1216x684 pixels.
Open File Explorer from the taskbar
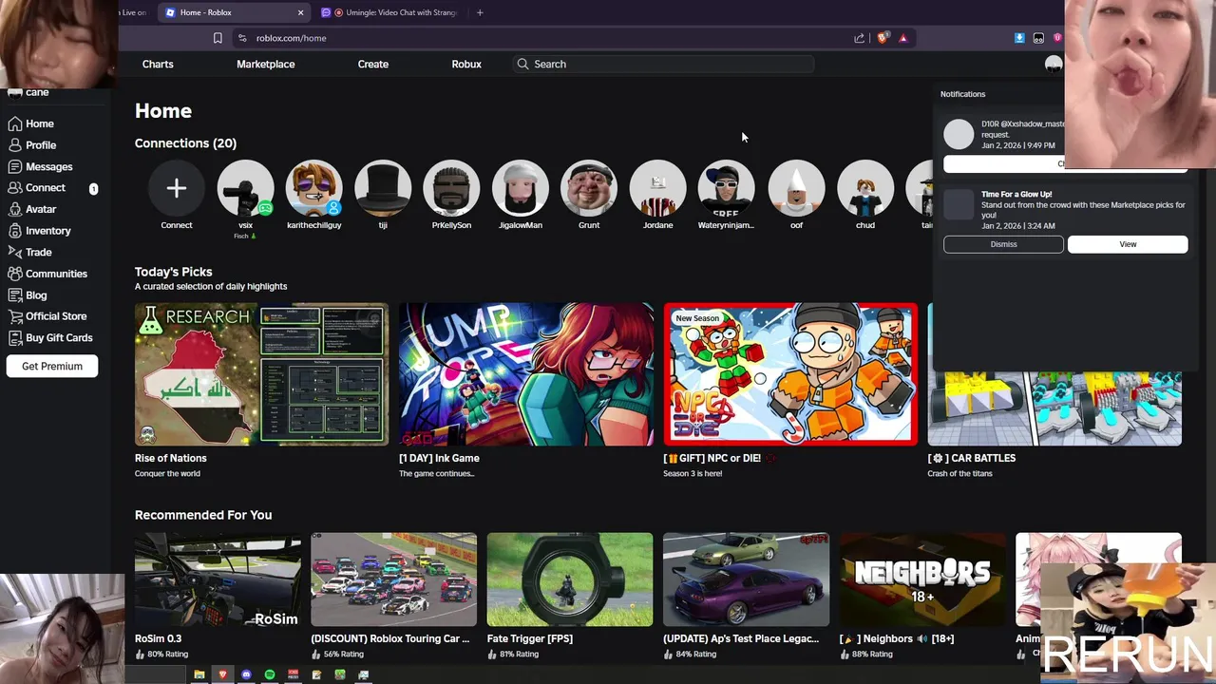tap(199, 674)
